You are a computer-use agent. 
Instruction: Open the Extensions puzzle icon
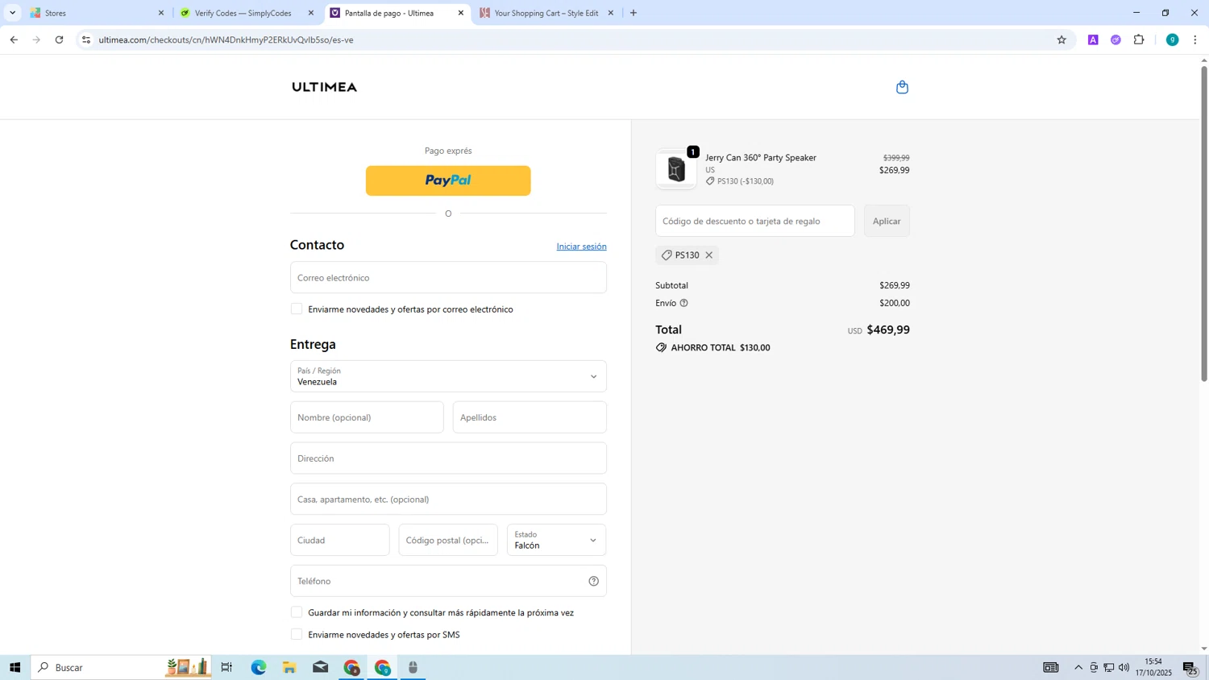[1139, 39]
